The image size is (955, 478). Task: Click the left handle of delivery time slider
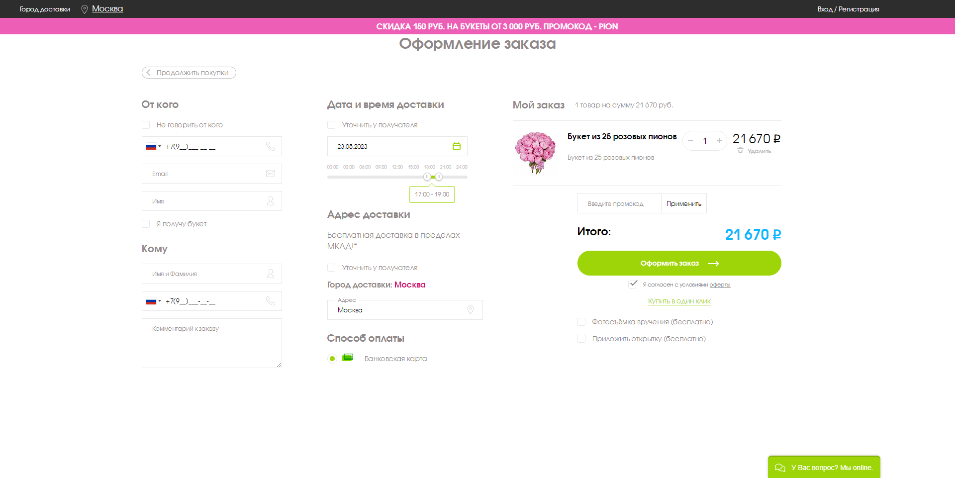pos(427,177)
